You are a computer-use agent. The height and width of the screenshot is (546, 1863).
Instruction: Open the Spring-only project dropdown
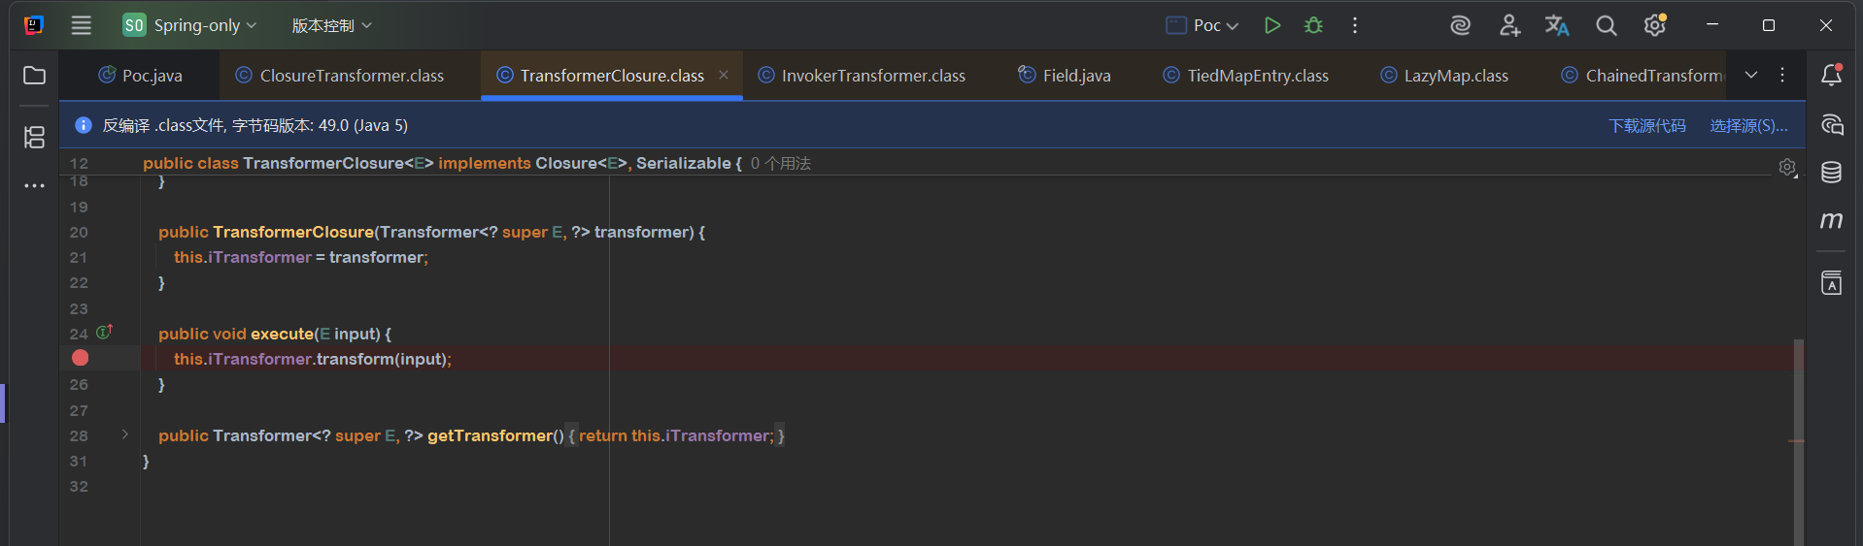pyautogui.click(x=190, y=26)
